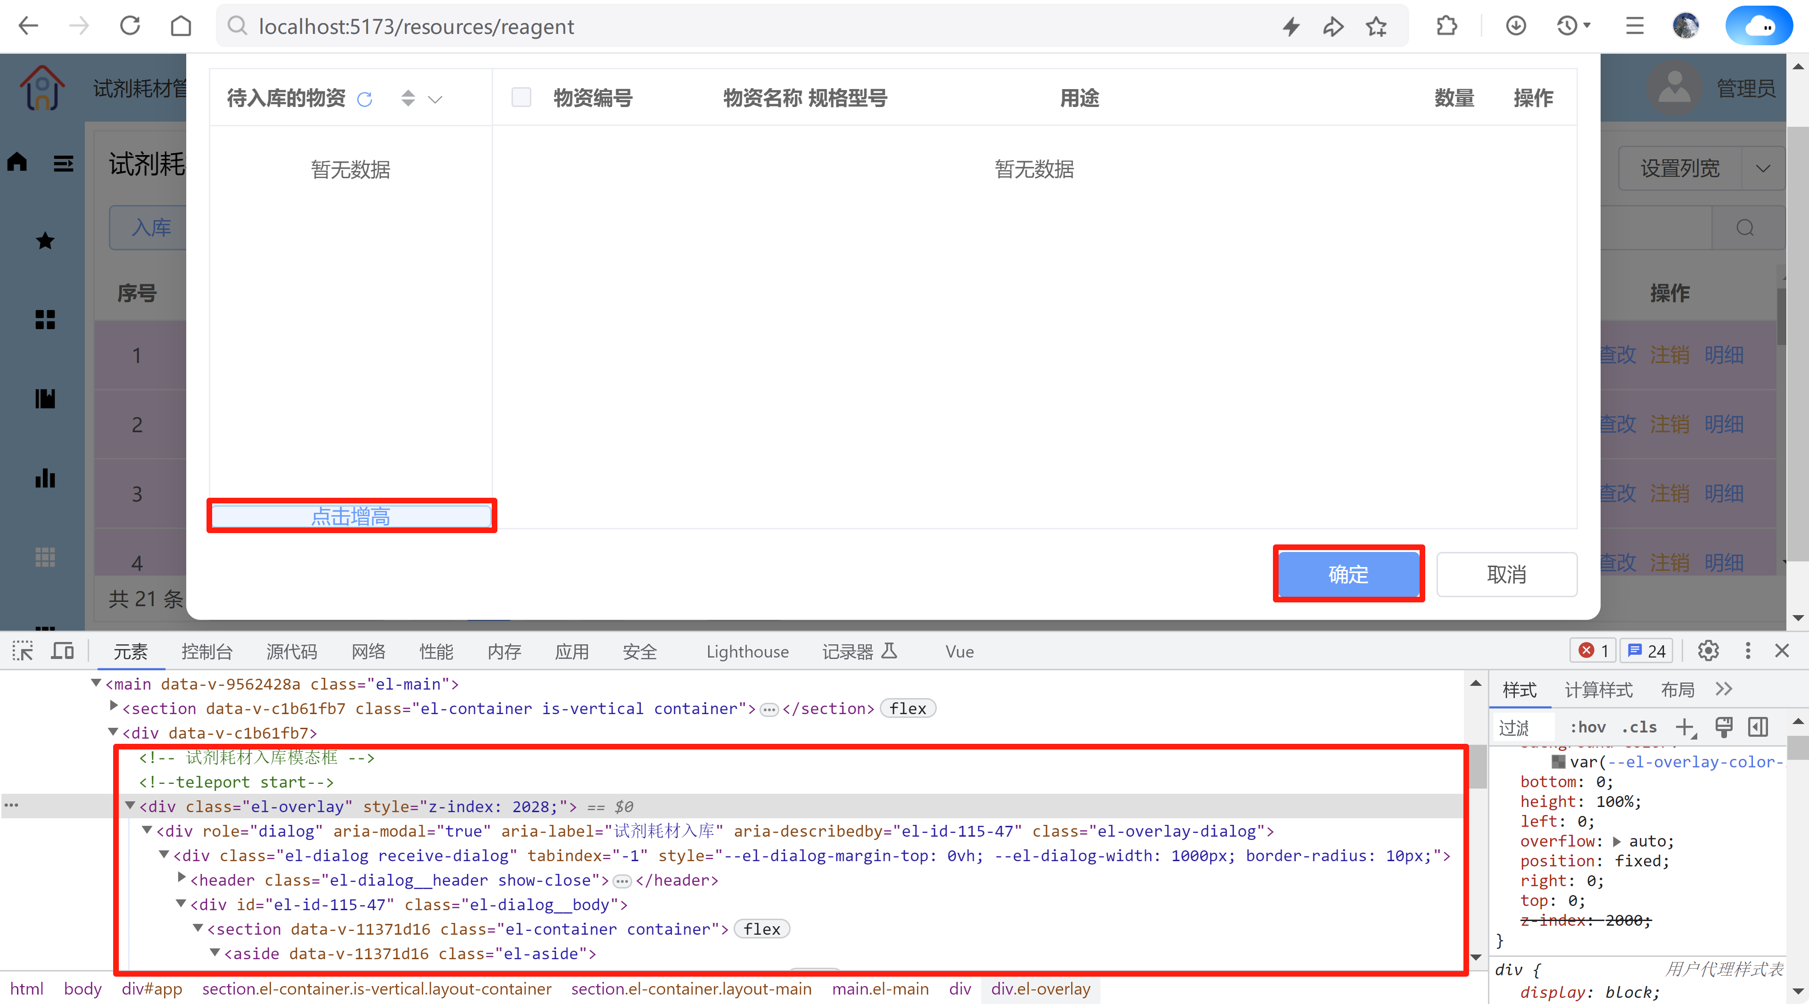Open favorites via the star icon in sidebar
Viewport: 1809px width, 1004px height.
tap(44, 241)
